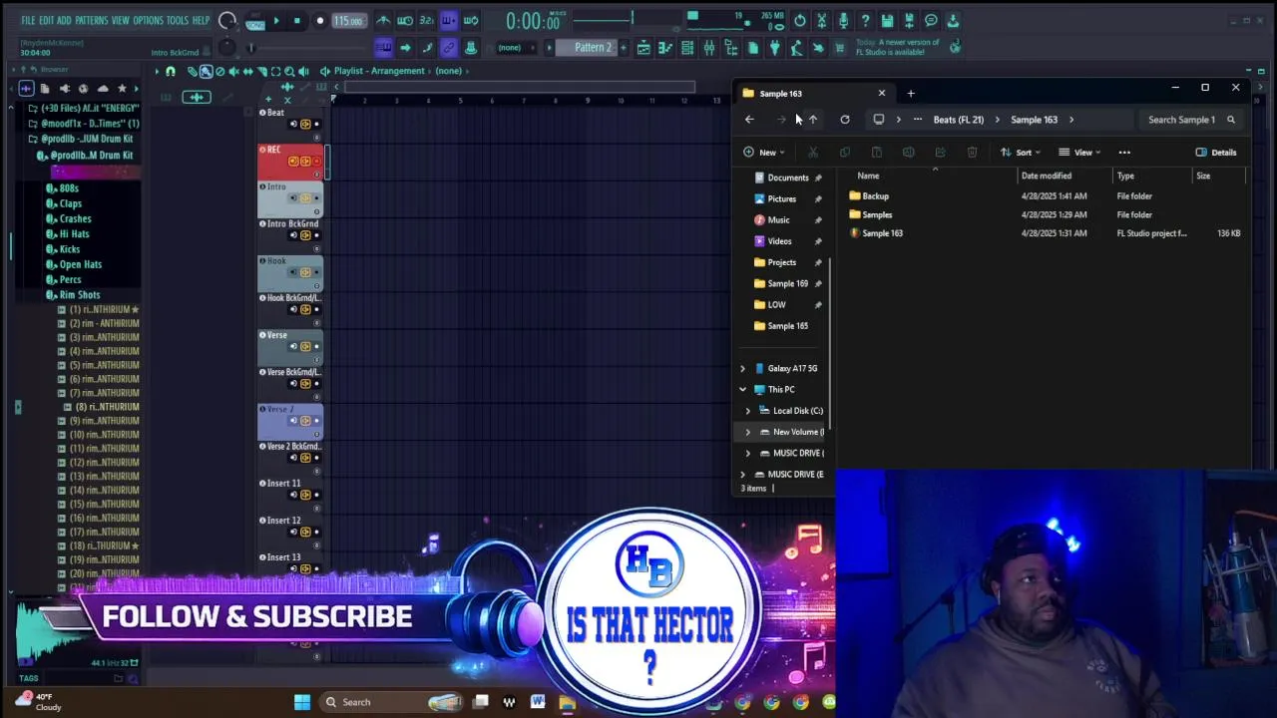
Task: Open the (none) snap dropdown in toolbar
Action: click(515, 48)
